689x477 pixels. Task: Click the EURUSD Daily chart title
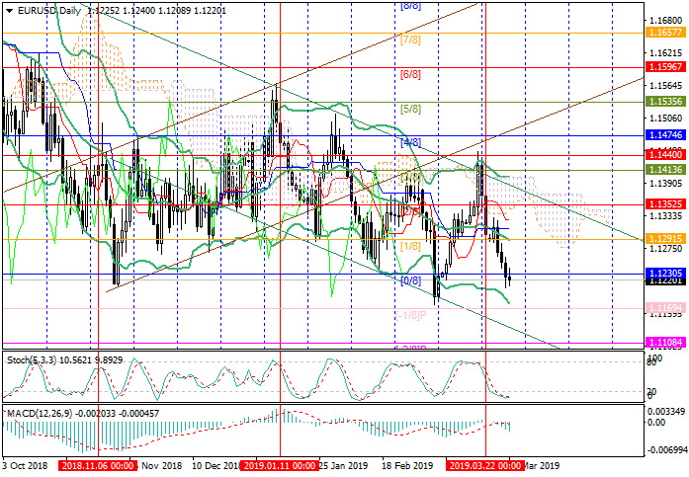coord(45,9)
